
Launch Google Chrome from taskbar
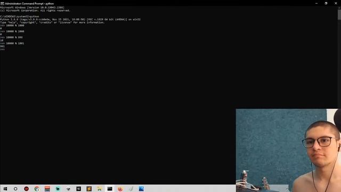(37, 189)
